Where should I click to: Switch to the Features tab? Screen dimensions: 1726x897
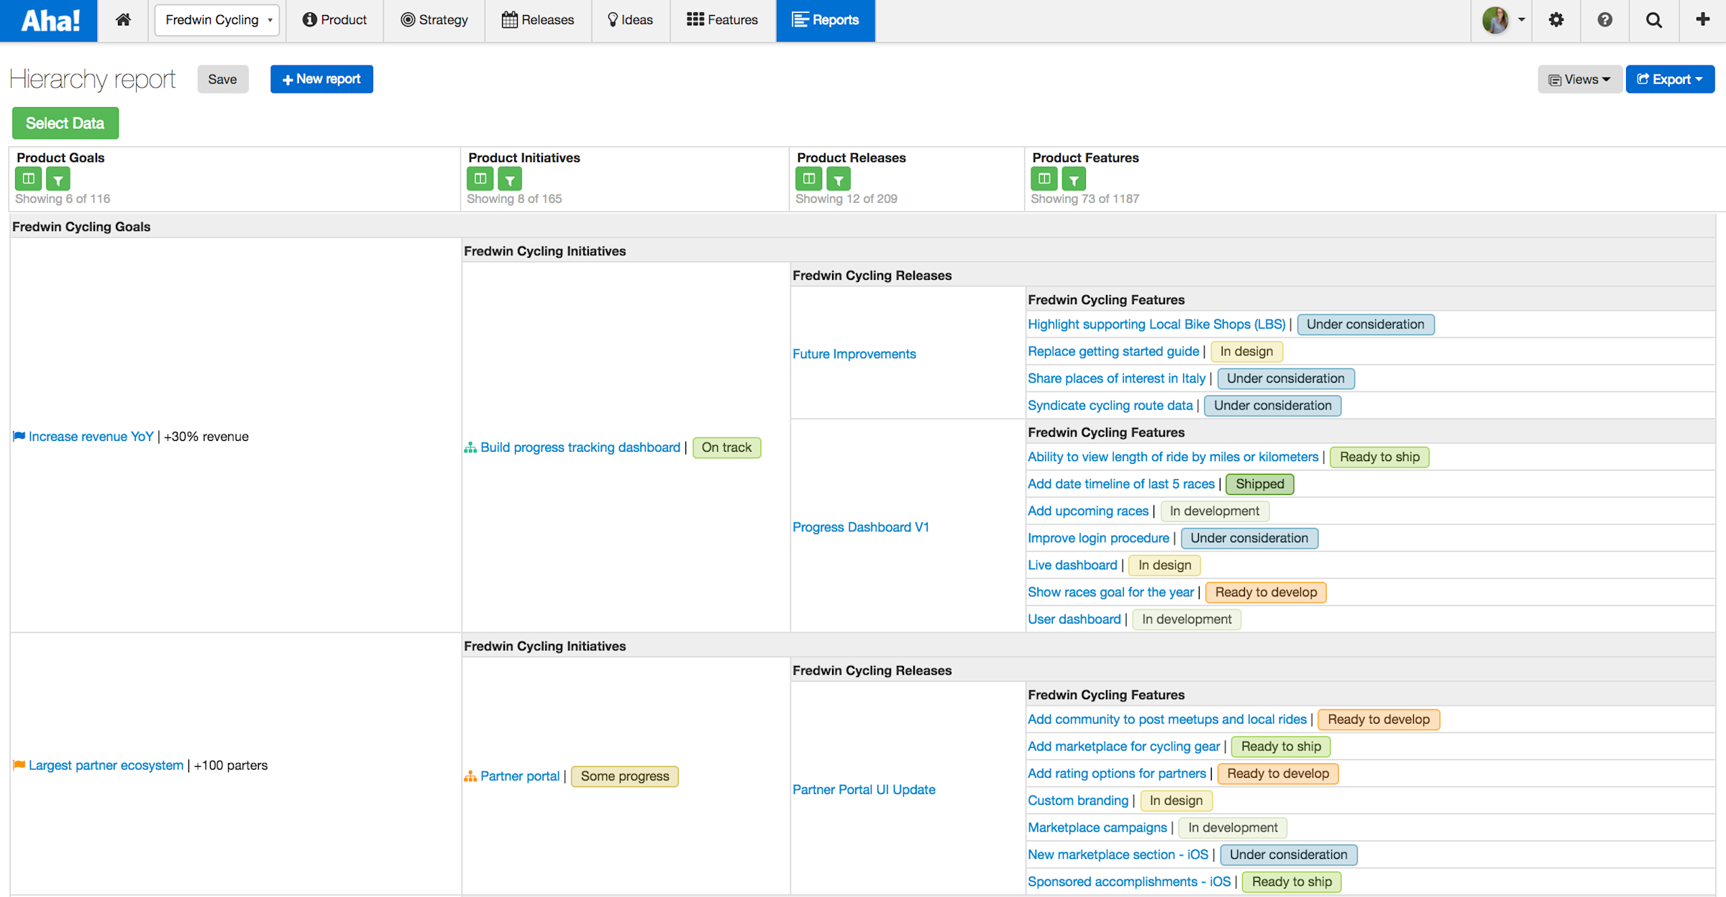pos(722,20)
